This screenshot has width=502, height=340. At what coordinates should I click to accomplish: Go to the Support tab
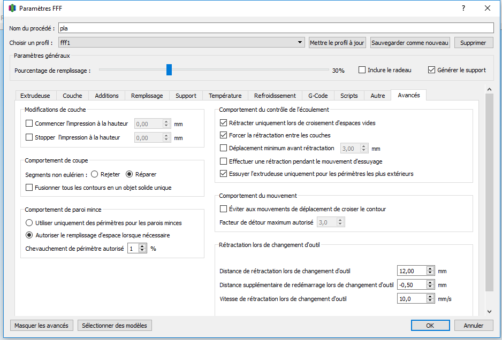186,96
